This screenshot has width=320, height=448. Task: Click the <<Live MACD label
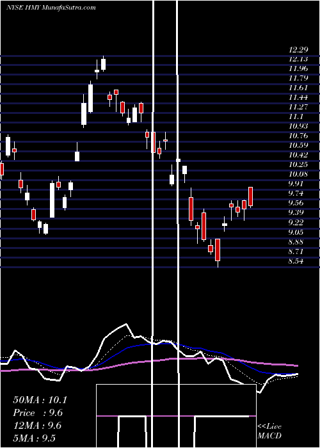coord(269,431)
